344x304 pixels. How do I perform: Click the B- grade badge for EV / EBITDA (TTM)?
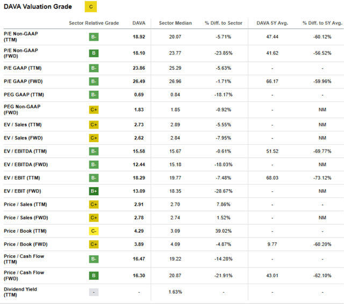(x=94, y=151)
